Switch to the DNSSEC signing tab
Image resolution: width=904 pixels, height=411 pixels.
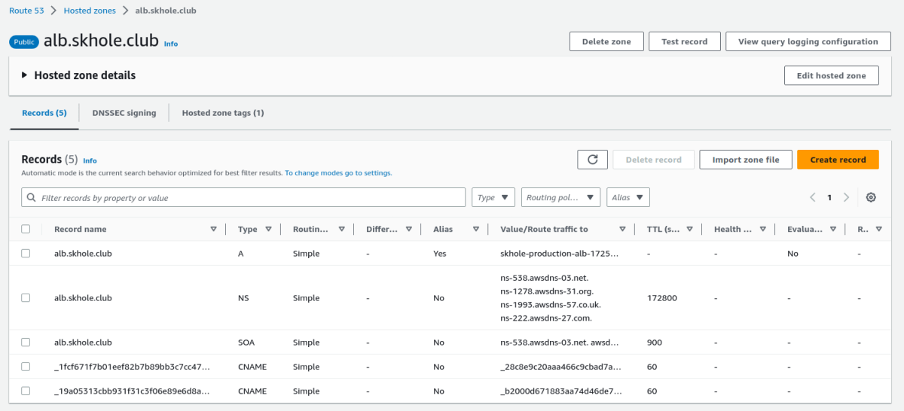click(124, 113)
